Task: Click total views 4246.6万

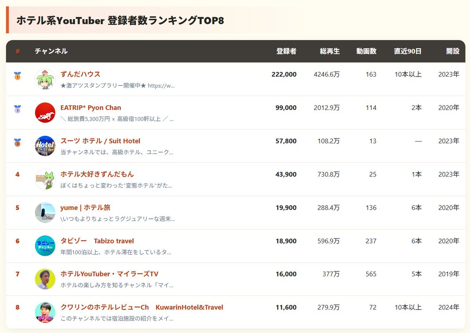Action: coord(327,74)
